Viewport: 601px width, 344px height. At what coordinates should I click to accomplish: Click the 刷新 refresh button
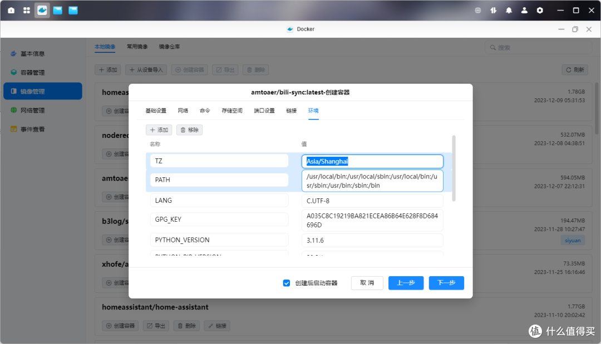(575, 69)
